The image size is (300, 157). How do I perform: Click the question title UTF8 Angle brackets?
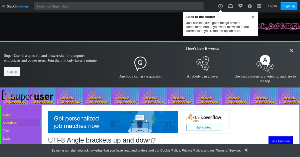pos(102,140)
